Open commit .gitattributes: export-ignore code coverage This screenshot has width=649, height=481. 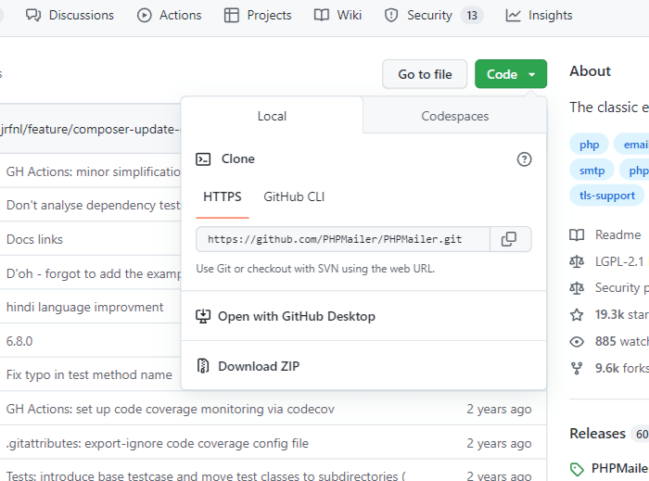(158, 443)
